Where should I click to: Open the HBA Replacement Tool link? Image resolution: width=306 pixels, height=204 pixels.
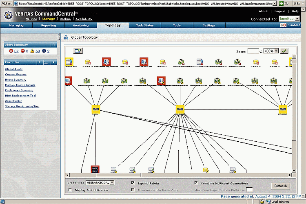pos(20,96)
